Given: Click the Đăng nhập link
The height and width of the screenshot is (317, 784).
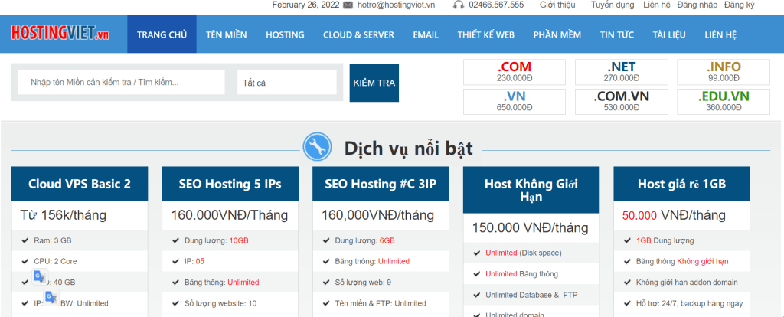Looking at the screenshot, I should click(697, 5).
